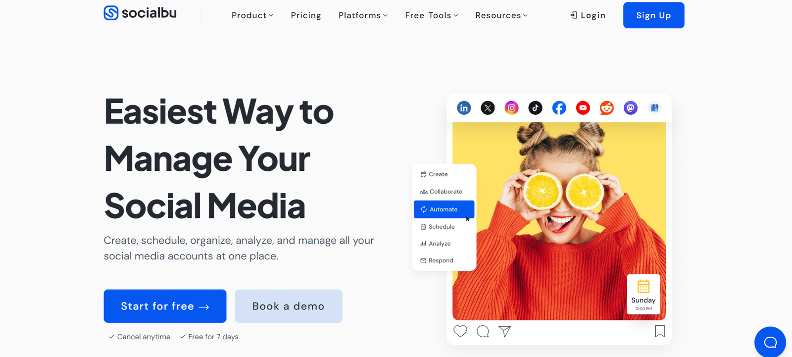Select the Facebook icon
The image size is (792, 357).
(x=559, y=108)
